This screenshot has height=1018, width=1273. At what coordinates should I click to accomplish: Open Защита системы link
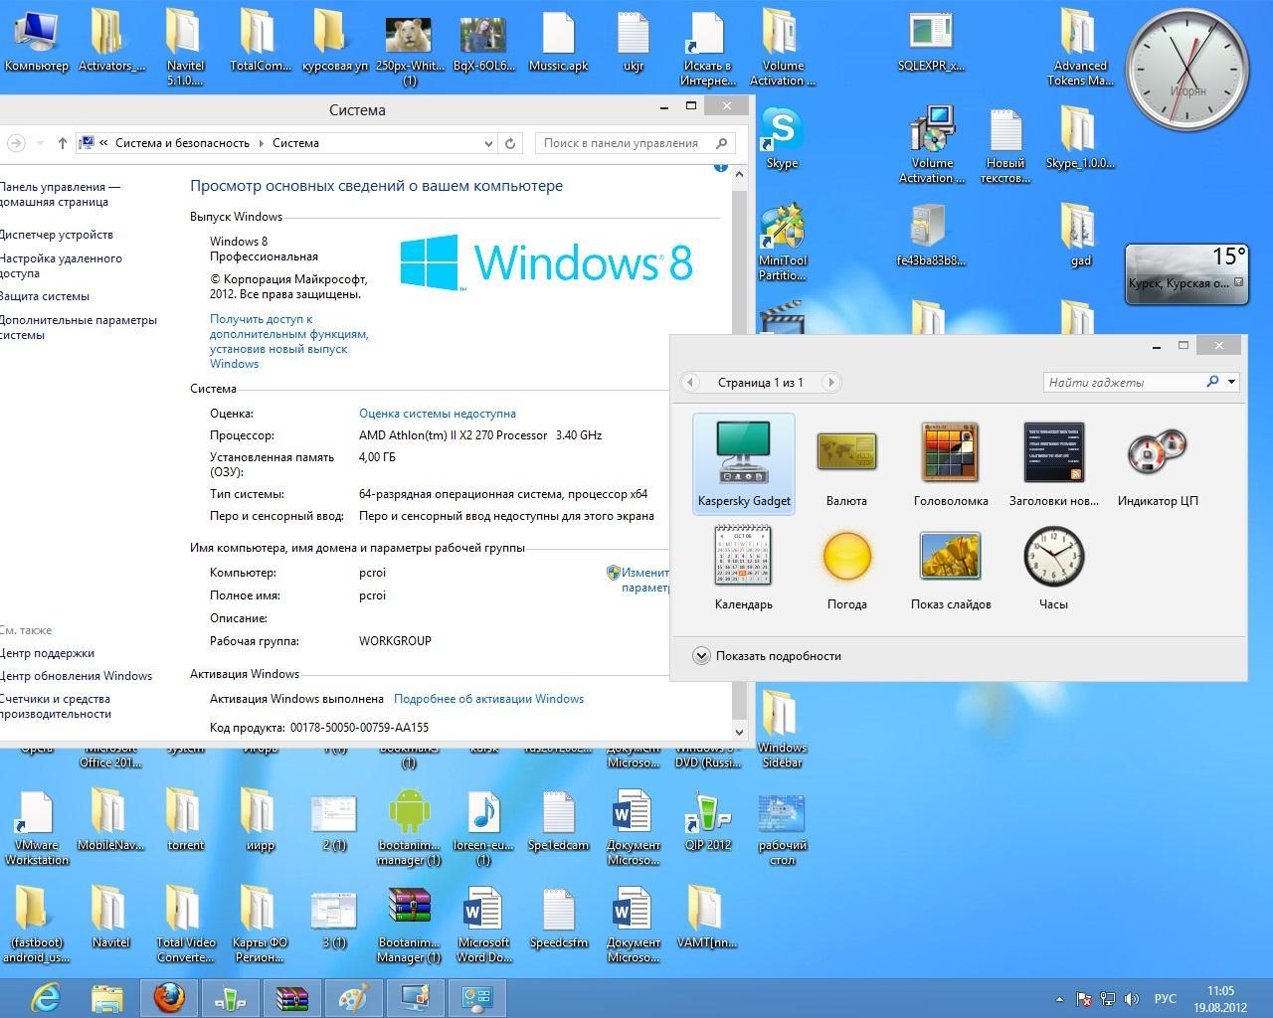click(x=45, y=296)
